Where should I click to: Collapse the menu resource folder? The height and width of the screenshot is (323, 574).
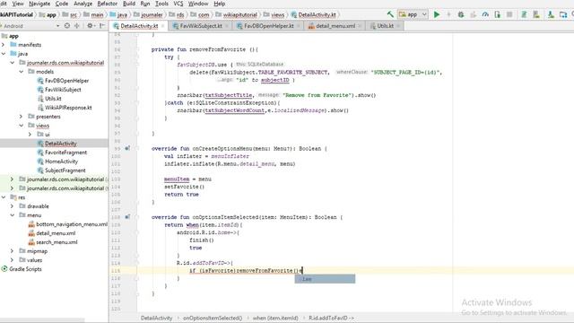point(12,215)
